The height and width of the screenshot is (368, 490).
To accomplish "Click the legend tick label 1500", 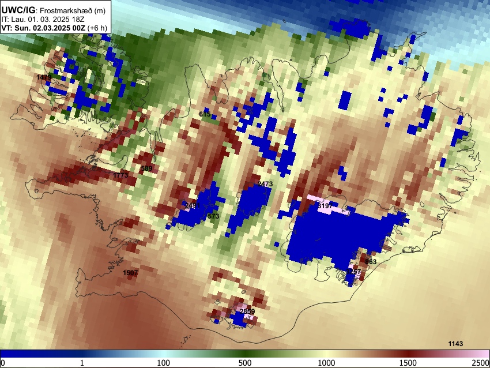I will click(x=408, y=363).
